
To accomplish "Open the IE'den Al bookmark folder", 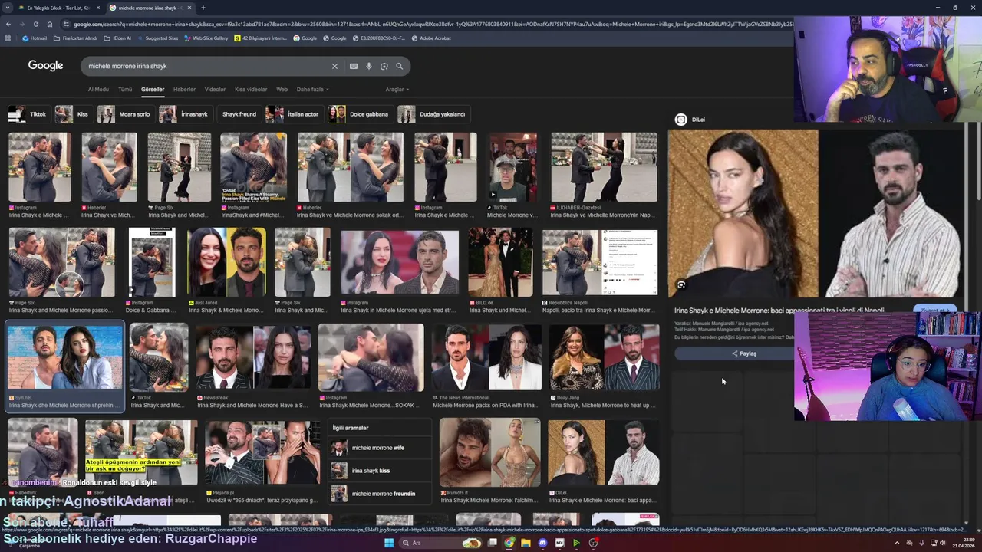I will click(x=117, y=38).
